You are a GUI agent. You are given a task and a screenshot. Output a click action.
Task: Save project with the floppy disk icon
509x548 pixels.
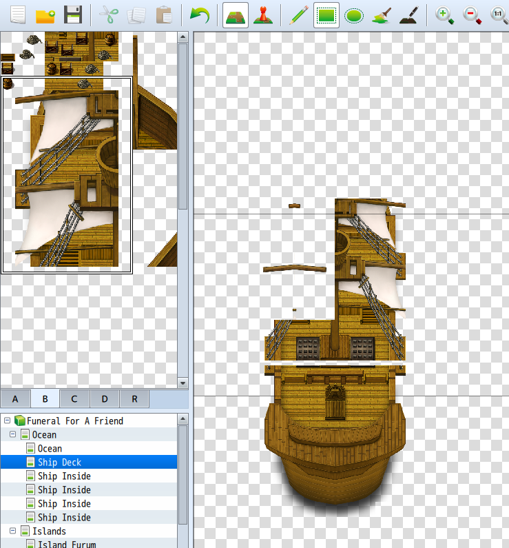(73, 15)
